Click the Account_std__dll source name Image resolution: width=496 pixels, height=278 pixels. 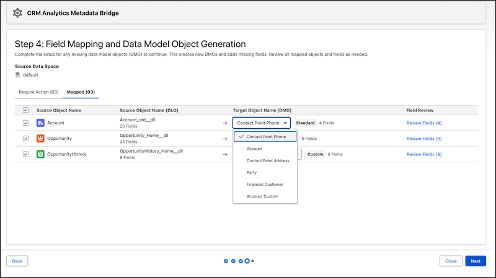click(x=137, y=119)
